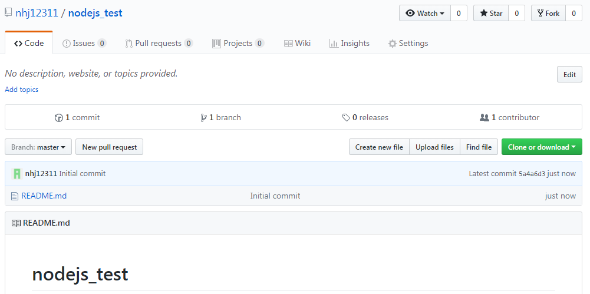Click the README.md file icon
590x294 pixels.
point(15,196)
